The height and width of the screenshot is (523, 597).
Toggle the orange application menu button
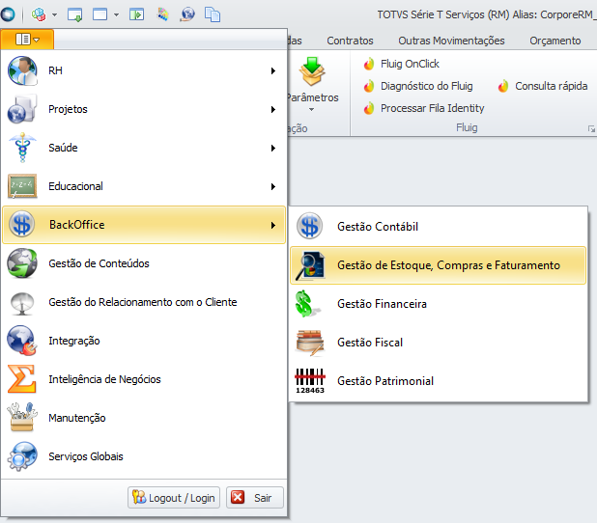27,40
